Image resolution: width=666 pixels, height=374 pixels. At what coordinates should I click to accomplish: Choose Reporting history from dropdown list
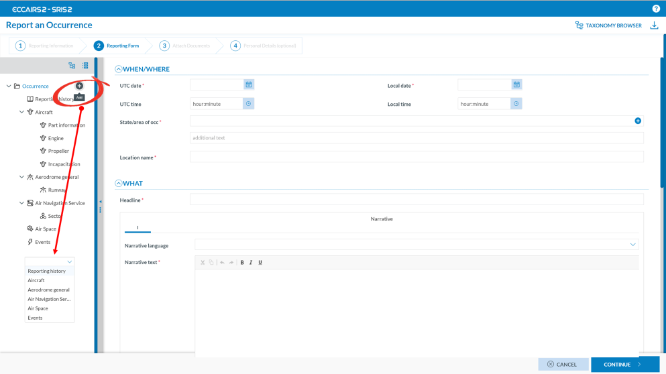(x=49, y=271)
